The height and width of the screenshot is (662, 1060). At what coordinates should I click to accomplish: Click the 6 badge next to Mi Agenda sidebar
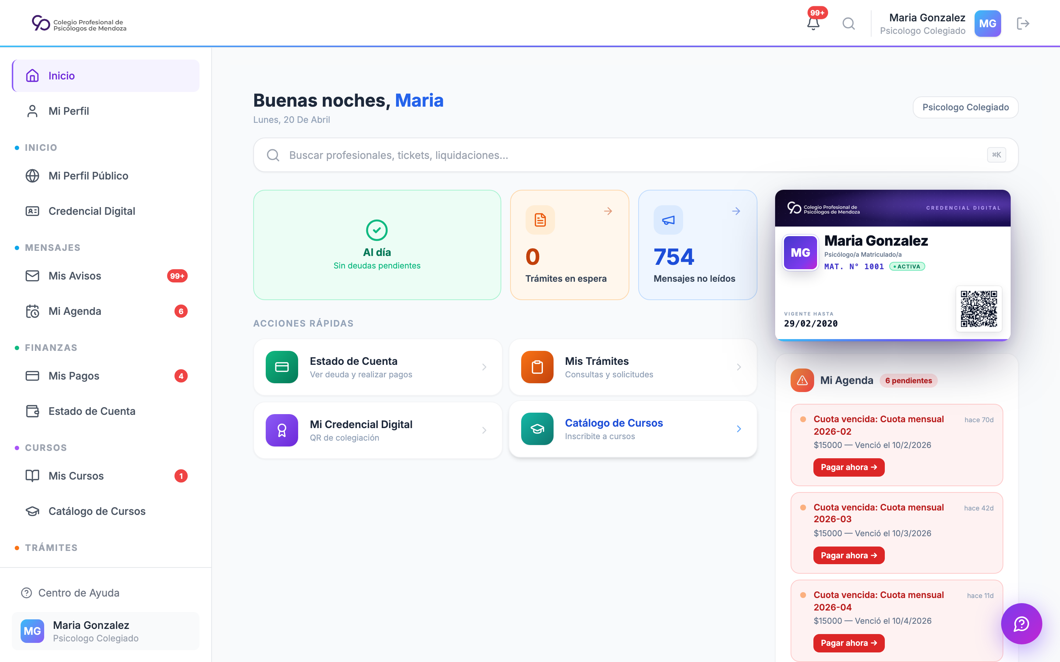coord(181,311)
